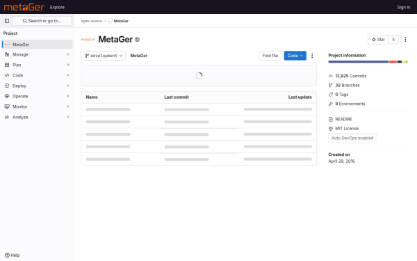
Task: Click the Name column header
Action: pyautogui.click(x=92, y=97)
